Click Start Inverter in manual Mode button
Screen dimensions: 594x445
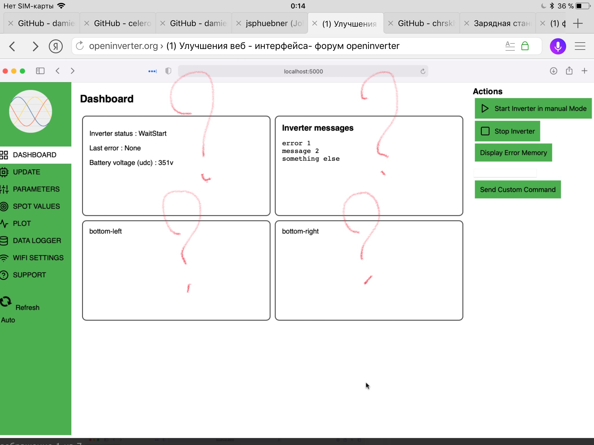533,109
